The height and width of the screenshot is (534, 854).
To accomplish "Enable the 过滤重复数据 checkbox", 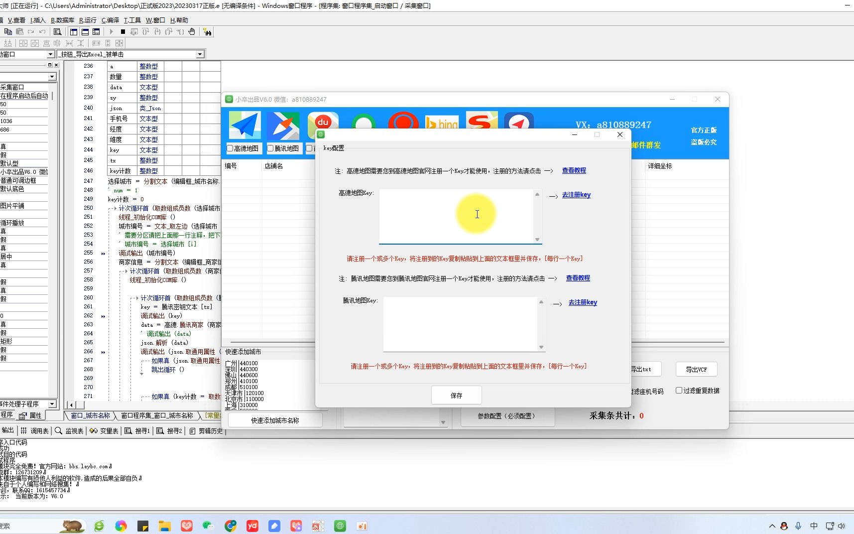I will point(679,391).
